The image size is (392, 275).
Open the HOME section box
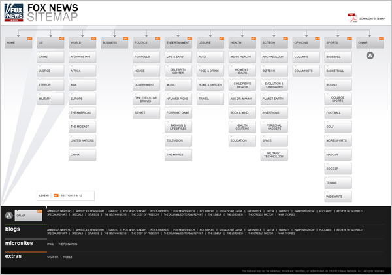(18, 42)
